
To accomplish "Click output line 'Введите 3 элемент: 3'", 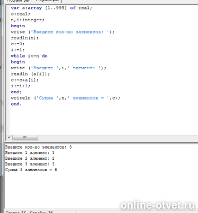I will (30, 164).
